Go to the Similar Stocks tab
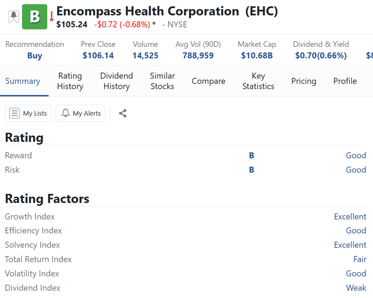This screenshot has width=373, height=298. pyautogui.click(x=162, y=81)
